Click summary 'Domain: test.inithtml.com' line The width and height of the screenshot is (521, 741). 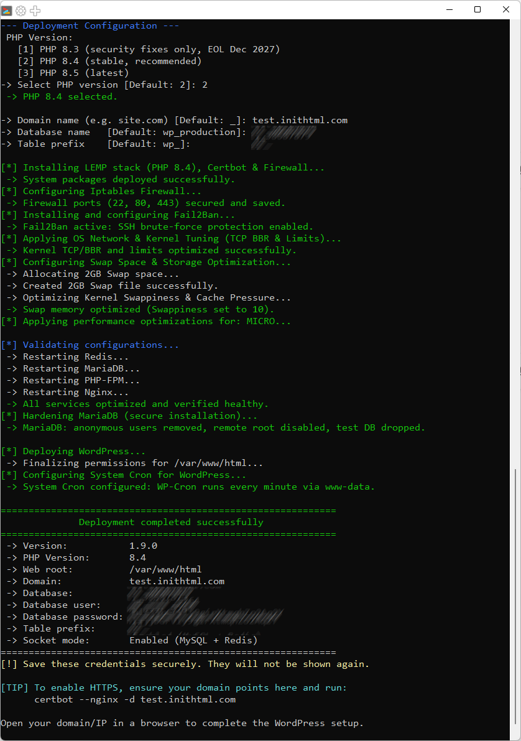point(115,581)
